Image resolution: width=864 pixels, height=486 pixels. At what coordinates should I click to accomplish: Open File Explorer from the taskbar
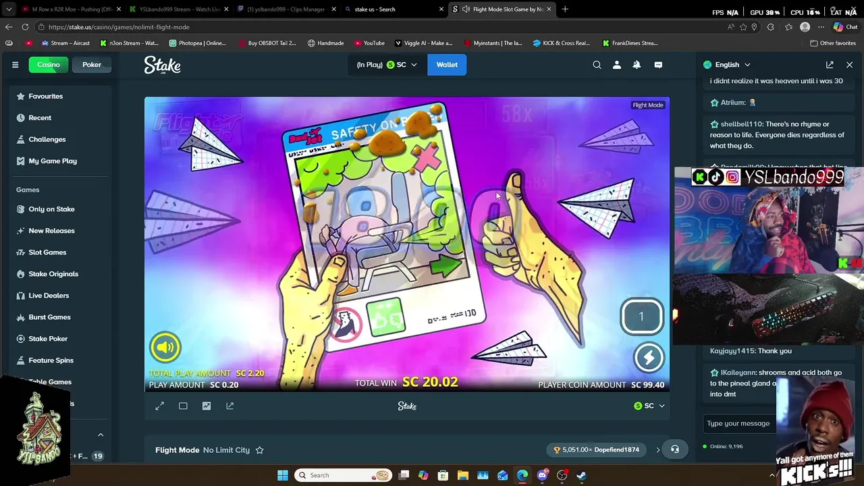pos(463,475)
